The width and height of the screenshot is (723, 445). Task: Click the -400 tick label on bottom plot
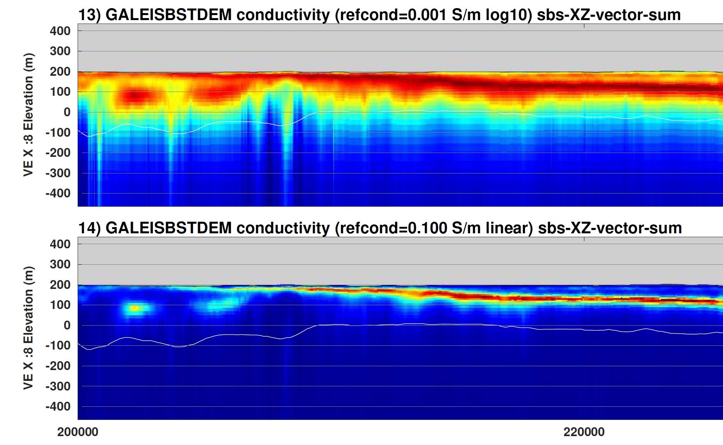[x=58, y=406]
